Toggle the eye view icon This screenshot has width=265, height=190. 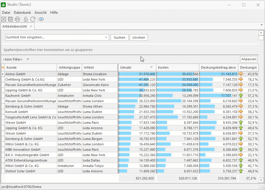[x=41, y=19]
